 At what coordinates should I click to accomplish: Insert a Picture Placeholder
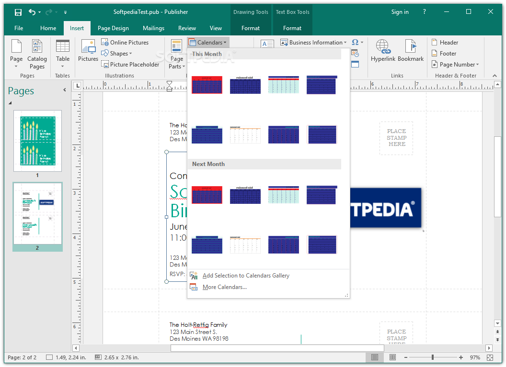[130, 65]
